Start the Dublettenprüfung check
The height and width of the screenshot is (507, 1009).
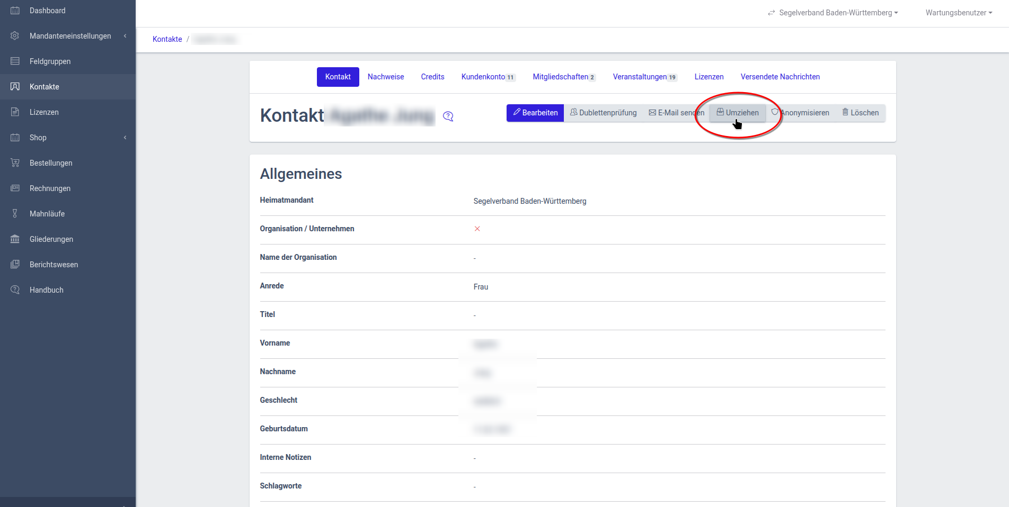coord(603,113)
